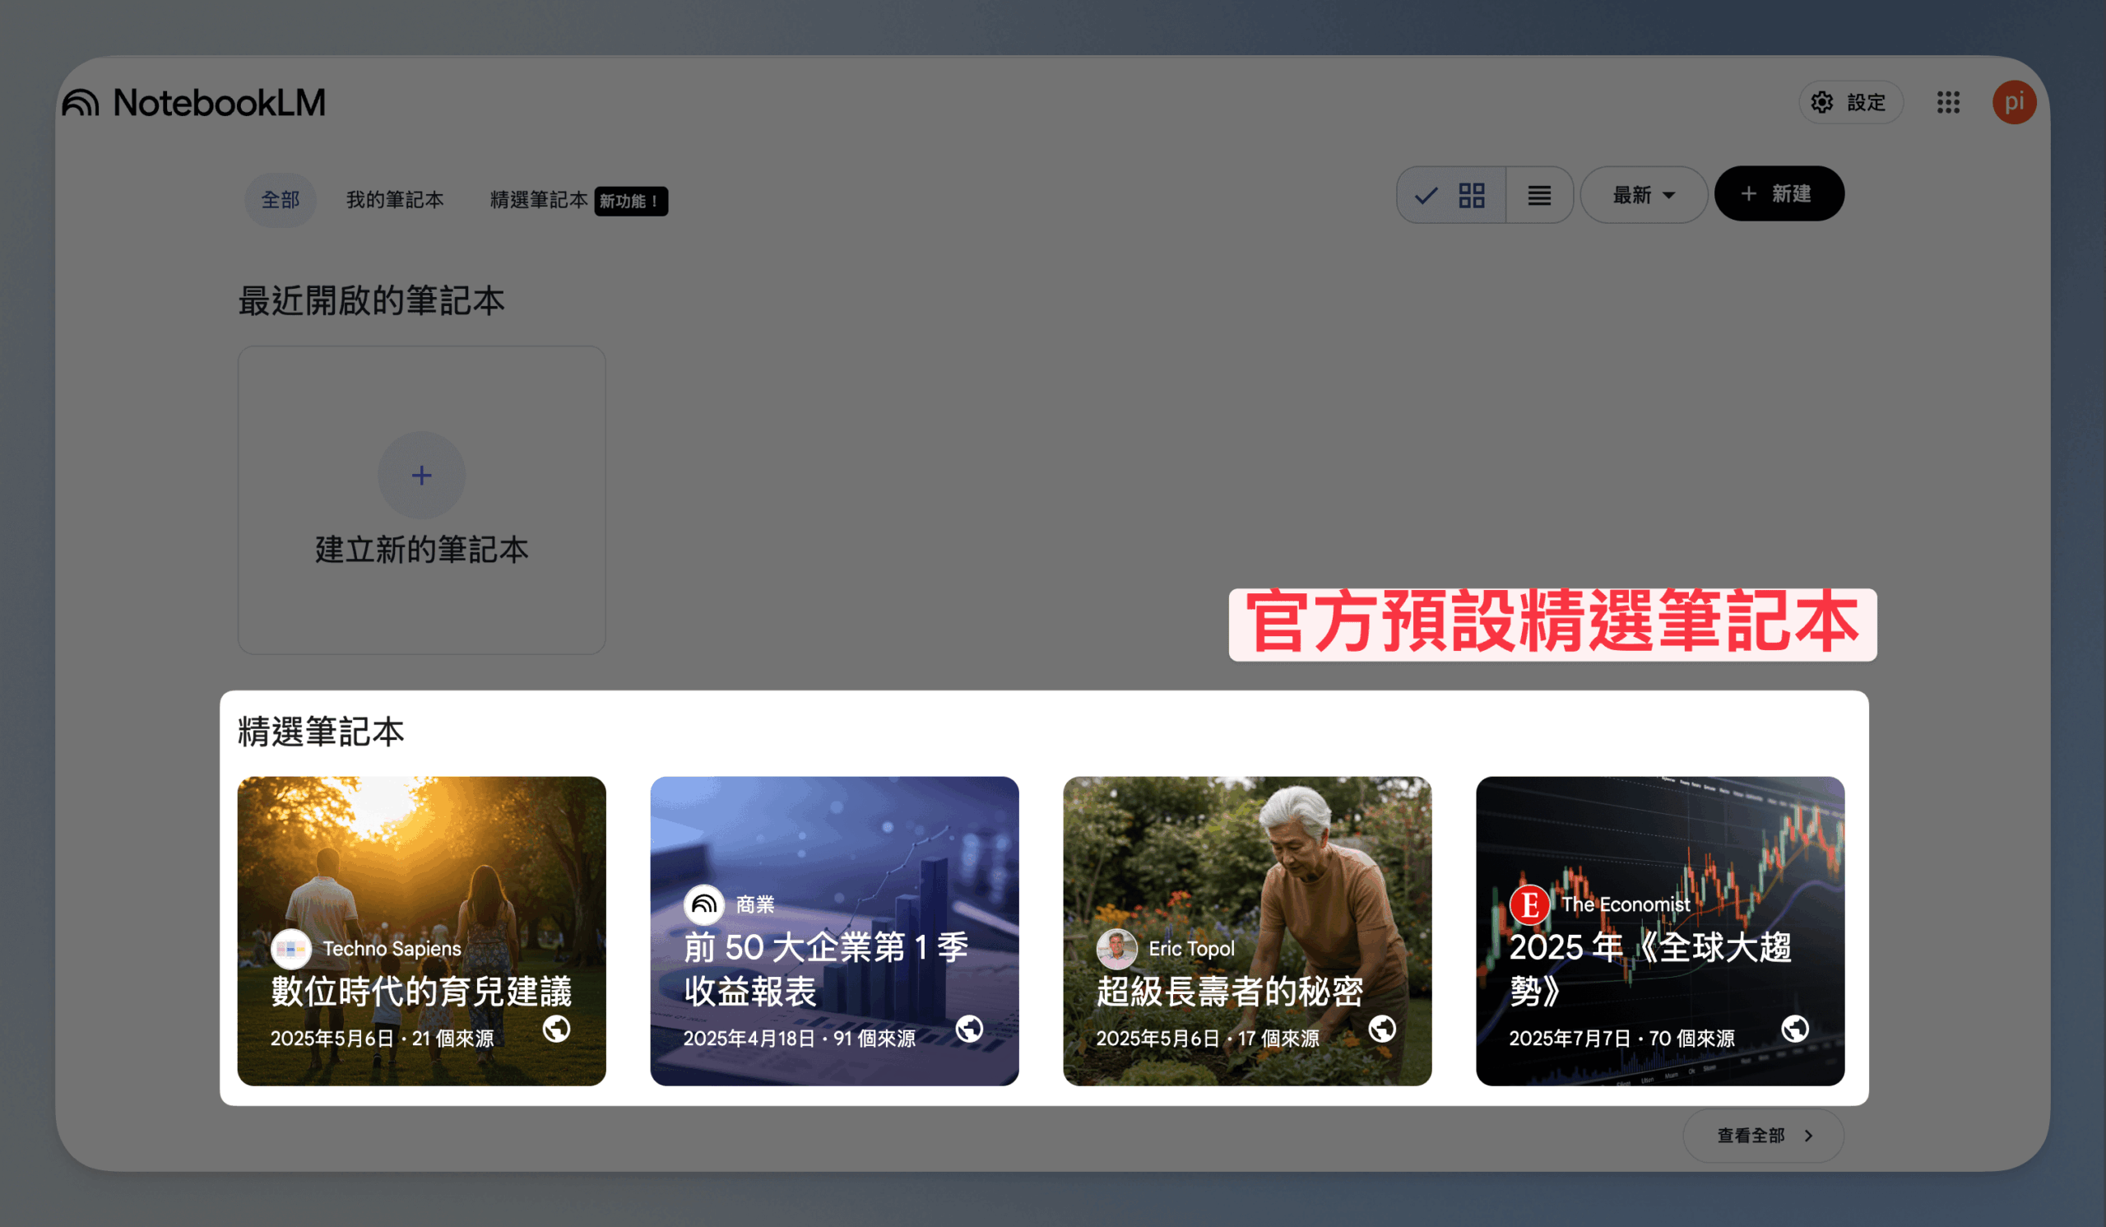Open 超級長壽者的秘密 notebook thumbnail
The height and width of the screenshot is (1227, 2106).
(1247, 931)
